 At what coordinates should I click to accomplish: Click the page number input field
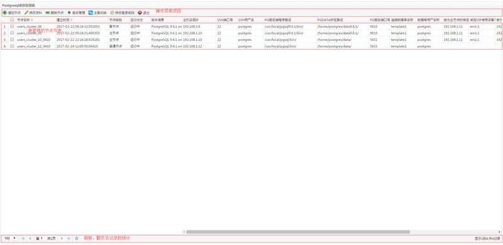tap(43, 239)
